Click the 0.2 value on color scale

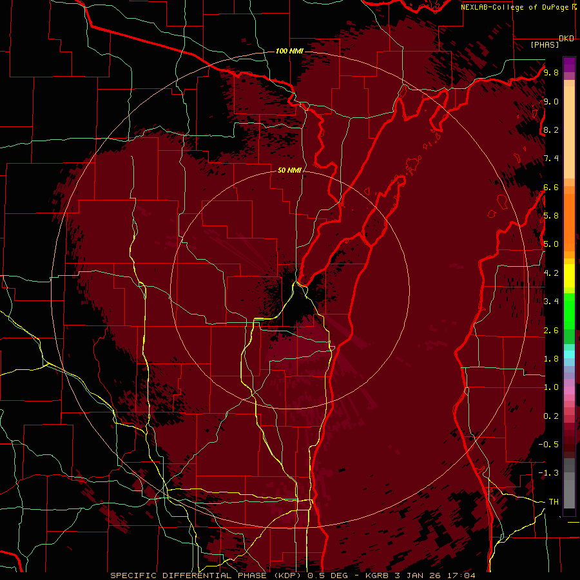(x=551, y=416)
